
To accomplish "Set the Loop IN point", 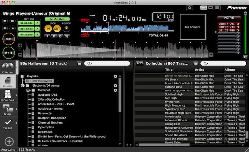I will point(48,29).
